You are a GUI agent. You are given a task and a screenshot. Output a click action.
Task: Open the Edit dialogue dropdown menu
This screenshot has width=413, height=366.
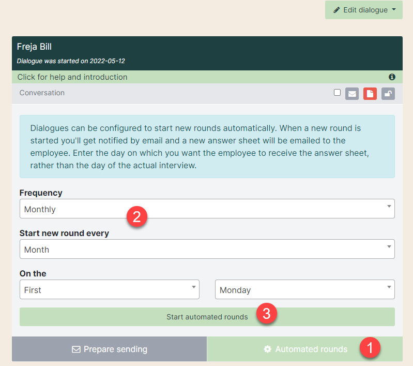363,10
